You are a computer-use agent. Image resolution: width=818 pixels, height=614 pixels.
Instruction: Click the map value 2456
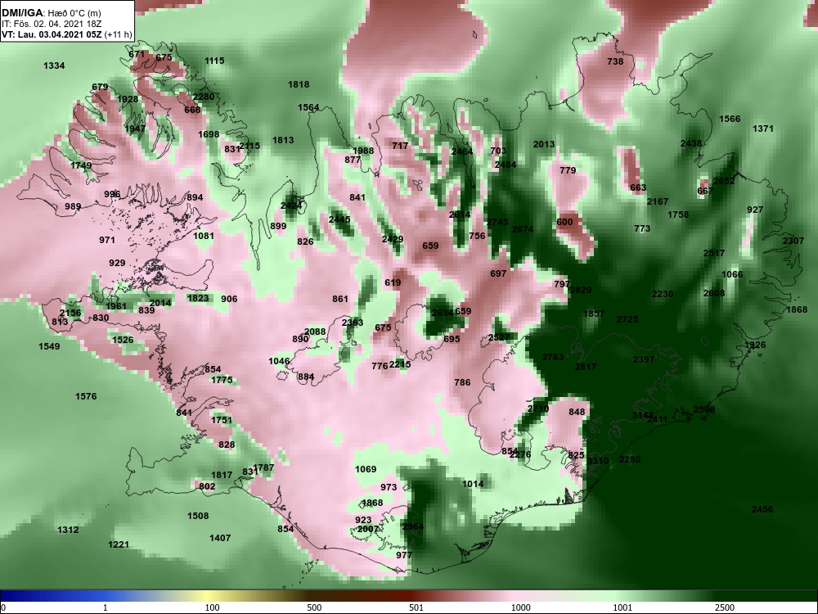click(x=762, y=509)
